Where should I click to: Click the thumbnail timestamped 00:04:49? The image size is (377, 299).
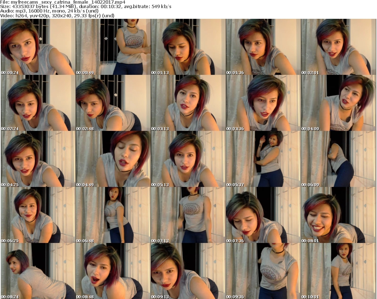[x=113, y=159]
